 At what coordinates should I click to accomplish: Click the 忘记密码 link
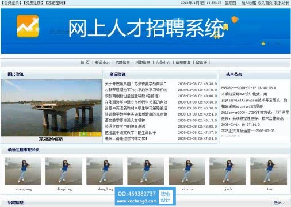click(x=55, y=3)
